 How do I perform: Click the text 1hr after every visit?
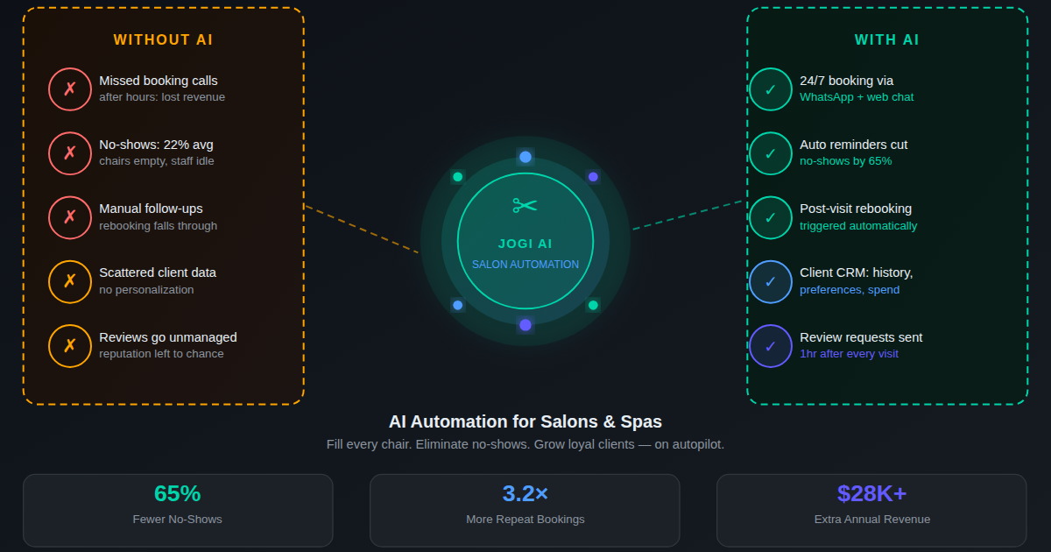tap(849, 354)
